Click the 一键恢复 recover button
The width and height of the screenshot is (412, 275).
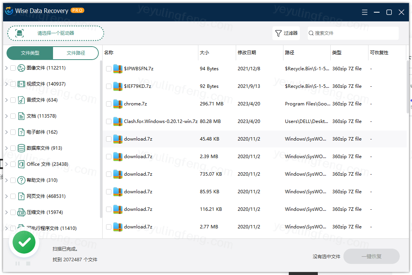coord(372,256)
